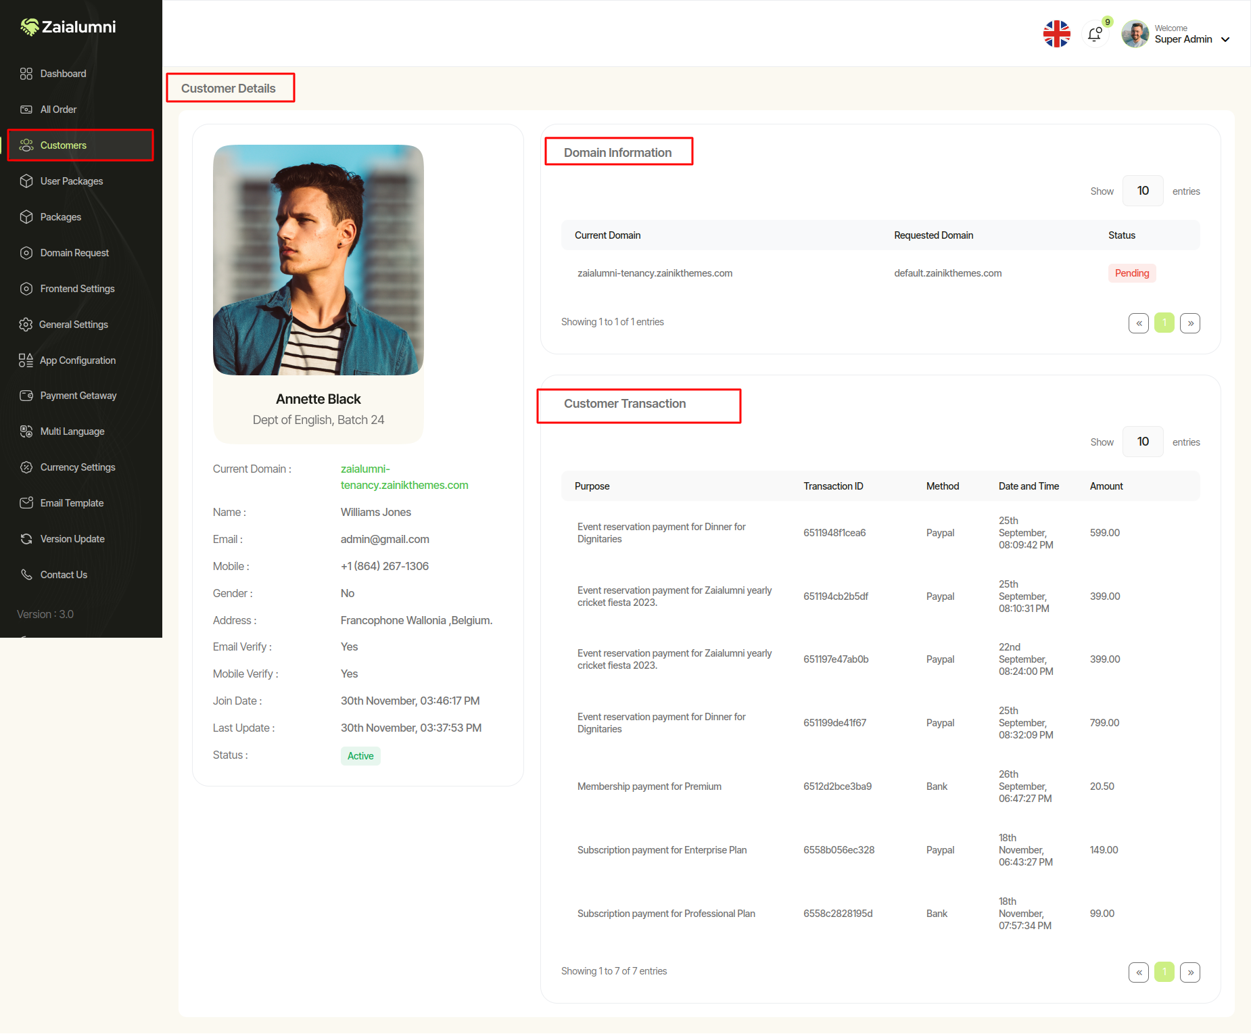Click the Domain Request icon
Screen dimensions: 1251x1034
click(26, 253)
